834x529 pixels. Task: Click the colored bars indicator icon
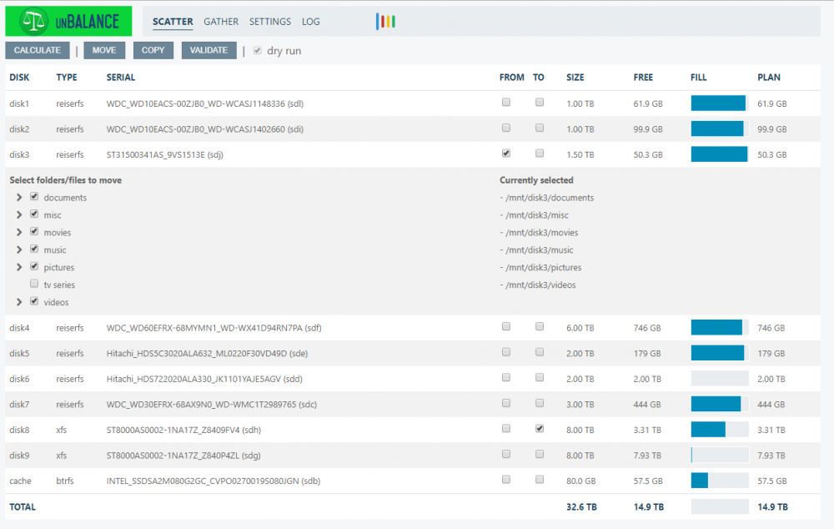point(385,22)
